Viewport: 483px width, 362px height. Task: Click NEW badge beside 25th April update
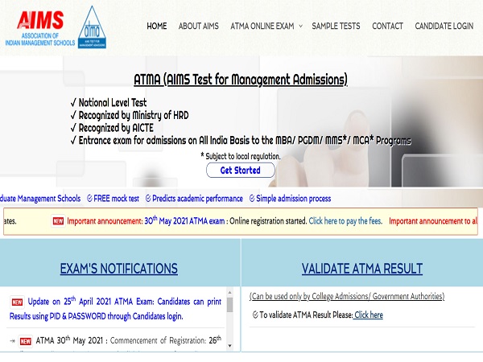(17, 302)
